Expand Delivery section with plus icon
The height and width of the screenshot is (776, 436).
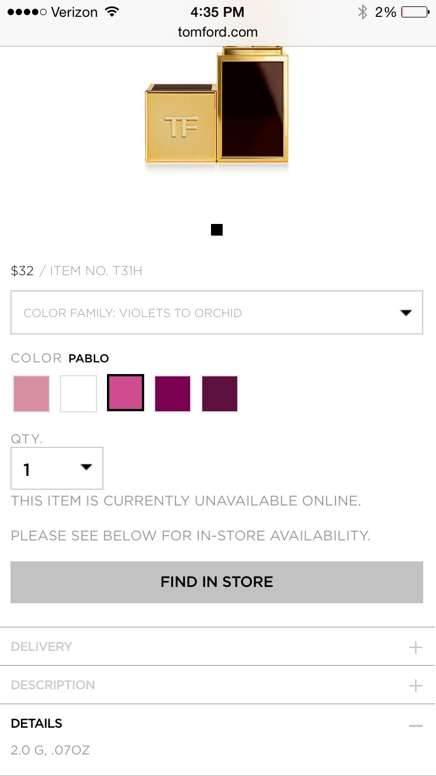[x=416, y=647]
